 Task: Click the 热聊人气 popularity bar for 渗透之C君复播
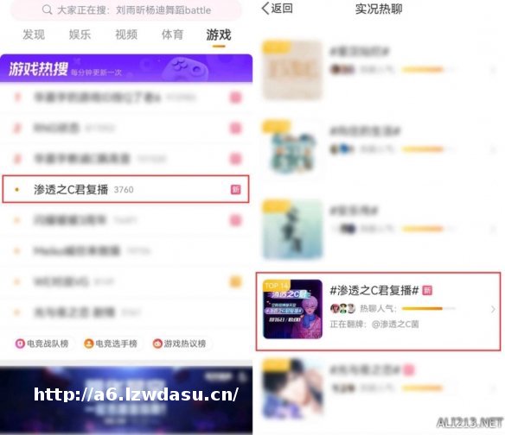[428, 309]
